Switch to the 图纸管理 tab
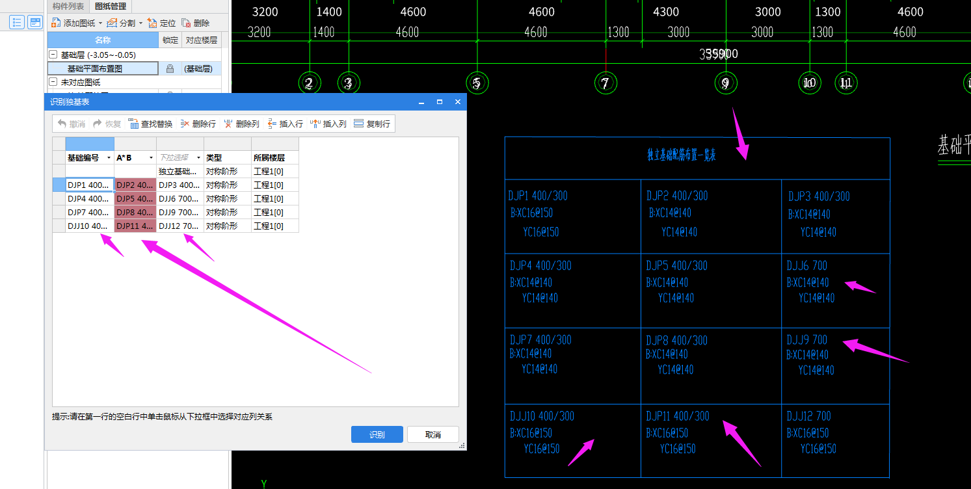 tap(110, 7)
